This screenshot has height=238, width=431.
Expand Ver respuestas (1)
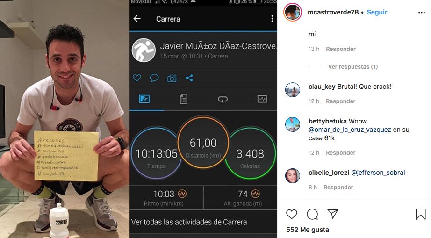click(352, 67)
